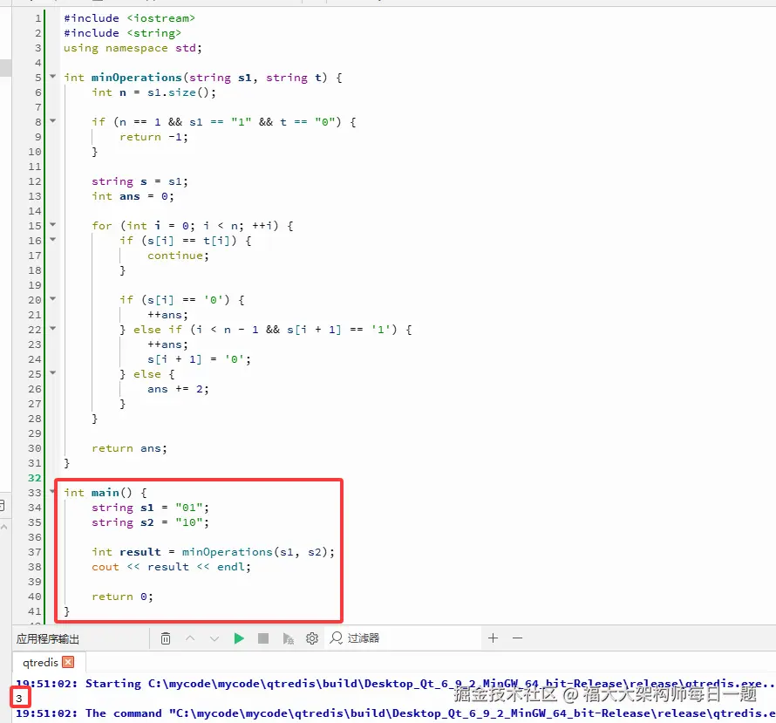776x723 pixels.
Task: Zoom in output with plus button
Action: 493,638
